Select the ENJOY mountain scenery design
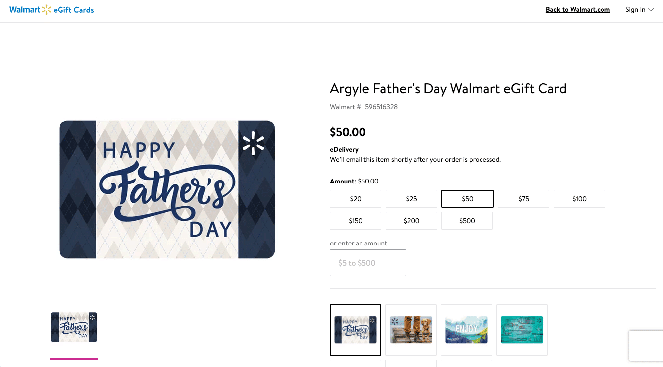 [x=466, y=329]
